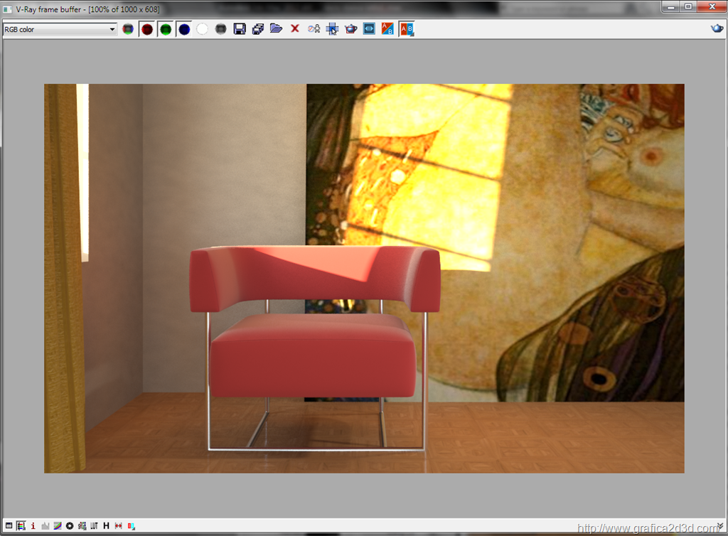This screenshot has width=728, height=536.
Task: Load image with open folder icon
Action: pyautogui.click(x=277, y=28)
